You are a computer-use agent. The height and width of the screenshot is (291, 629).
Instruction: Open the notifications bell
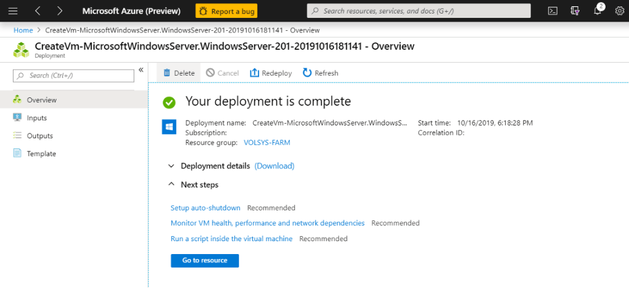click(x=598, y=10)
